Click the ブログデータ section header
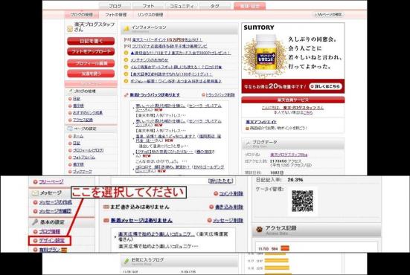 pos(292,143)
